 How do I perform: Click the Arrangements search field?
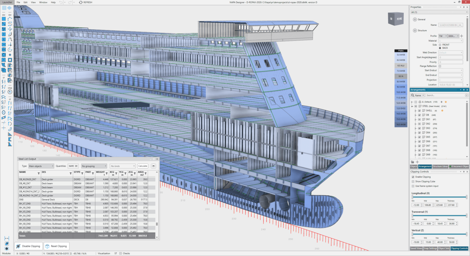pyautogui.click(x=446, y=95)
